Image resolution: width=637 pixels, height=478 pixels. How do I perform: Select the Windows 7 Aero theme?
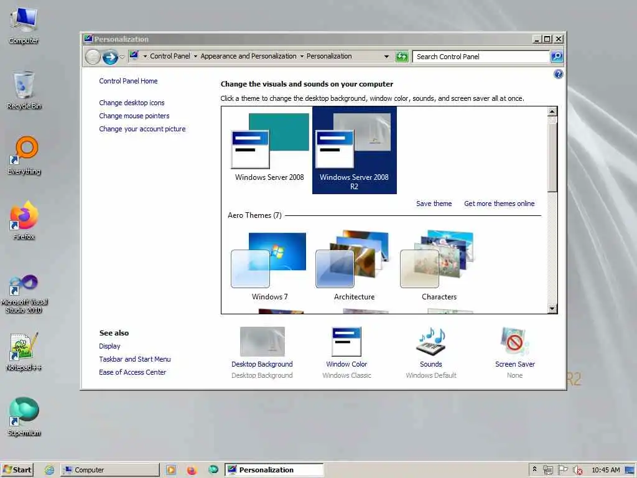[x=269, y=266]
